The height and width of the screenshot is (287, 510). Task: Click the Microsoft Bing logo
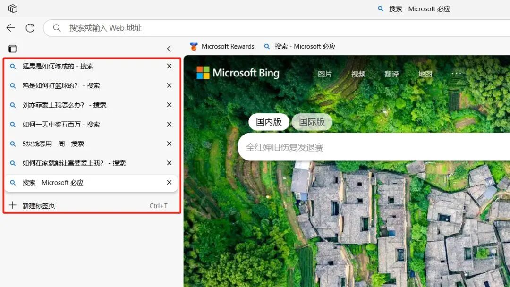tap(238, 73)
